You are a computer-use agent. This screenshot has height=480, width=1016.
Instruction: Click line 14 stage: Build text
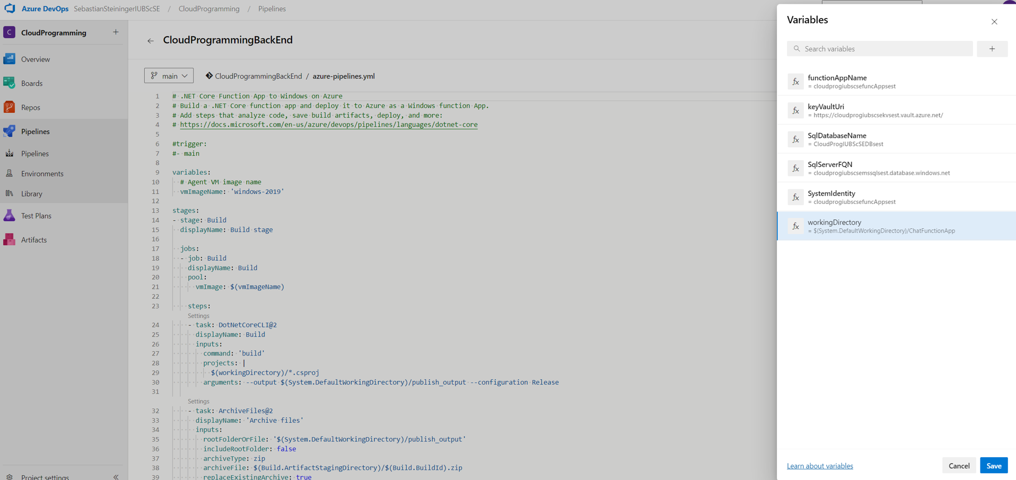203,220
